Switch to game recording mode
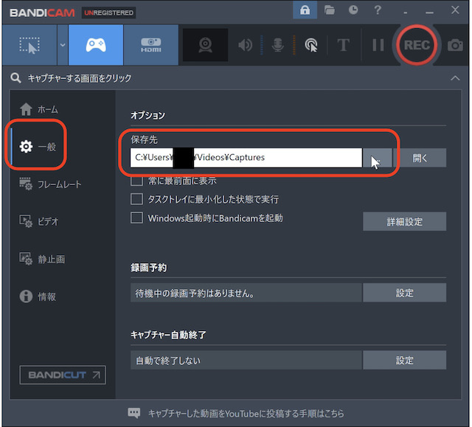This screenshot has width=472, height=427. (x=96, y=45)
